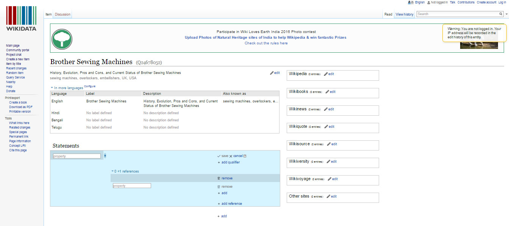Open Main page in the sidebar
This screenshot has width=509, height=226.
pyautogui.click(x=13, y=46)
